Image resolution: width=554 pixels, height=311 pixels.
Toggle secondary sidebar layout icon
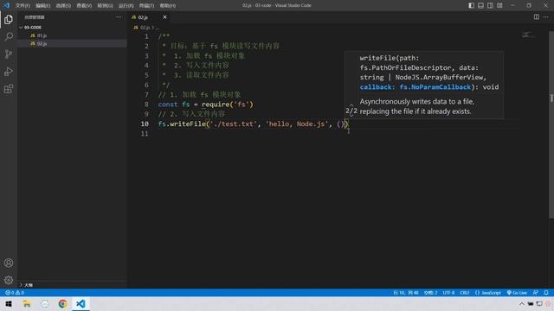(490, 5)
